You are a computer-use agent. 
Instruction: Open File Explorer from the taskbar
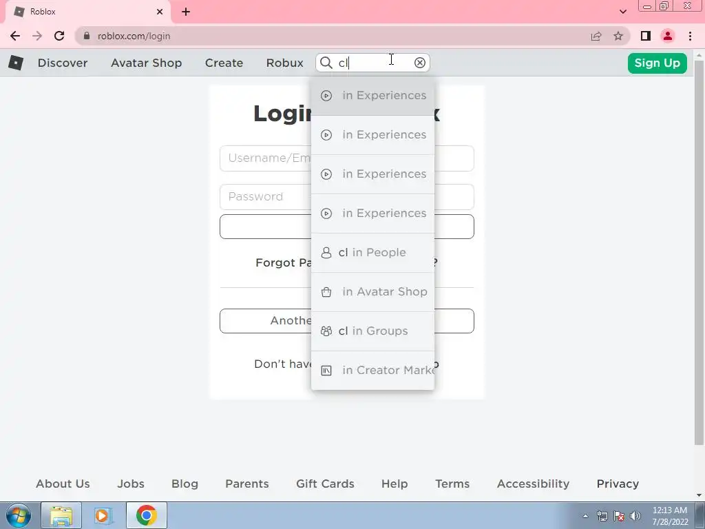tap(61, 515)
